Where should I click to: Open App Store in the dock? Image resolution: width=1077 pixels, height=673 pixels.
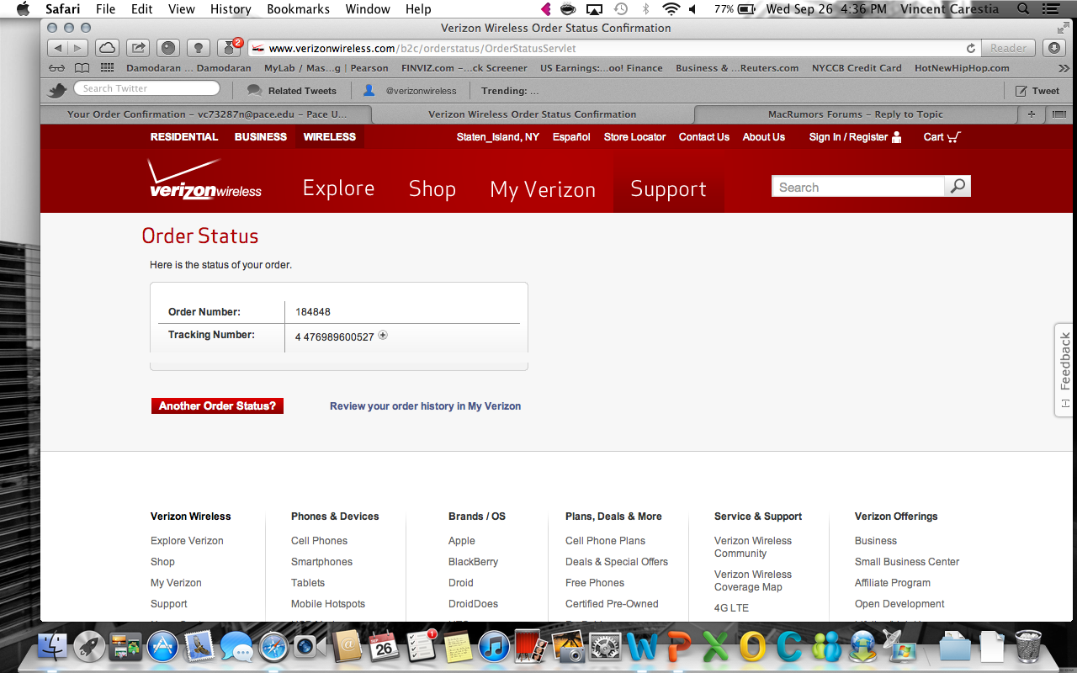click(162, 646)
